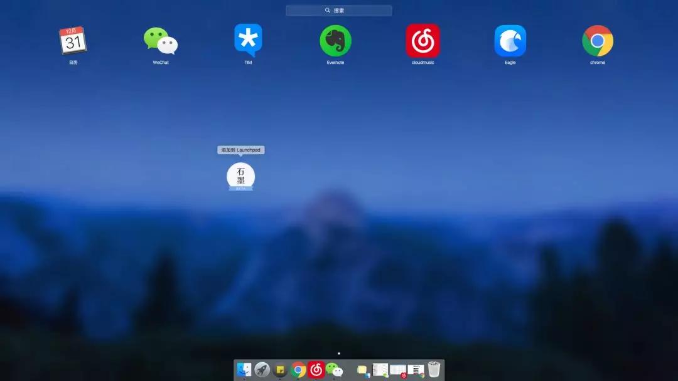Open cloudmusic from the Dock

[x=317, y=370]
